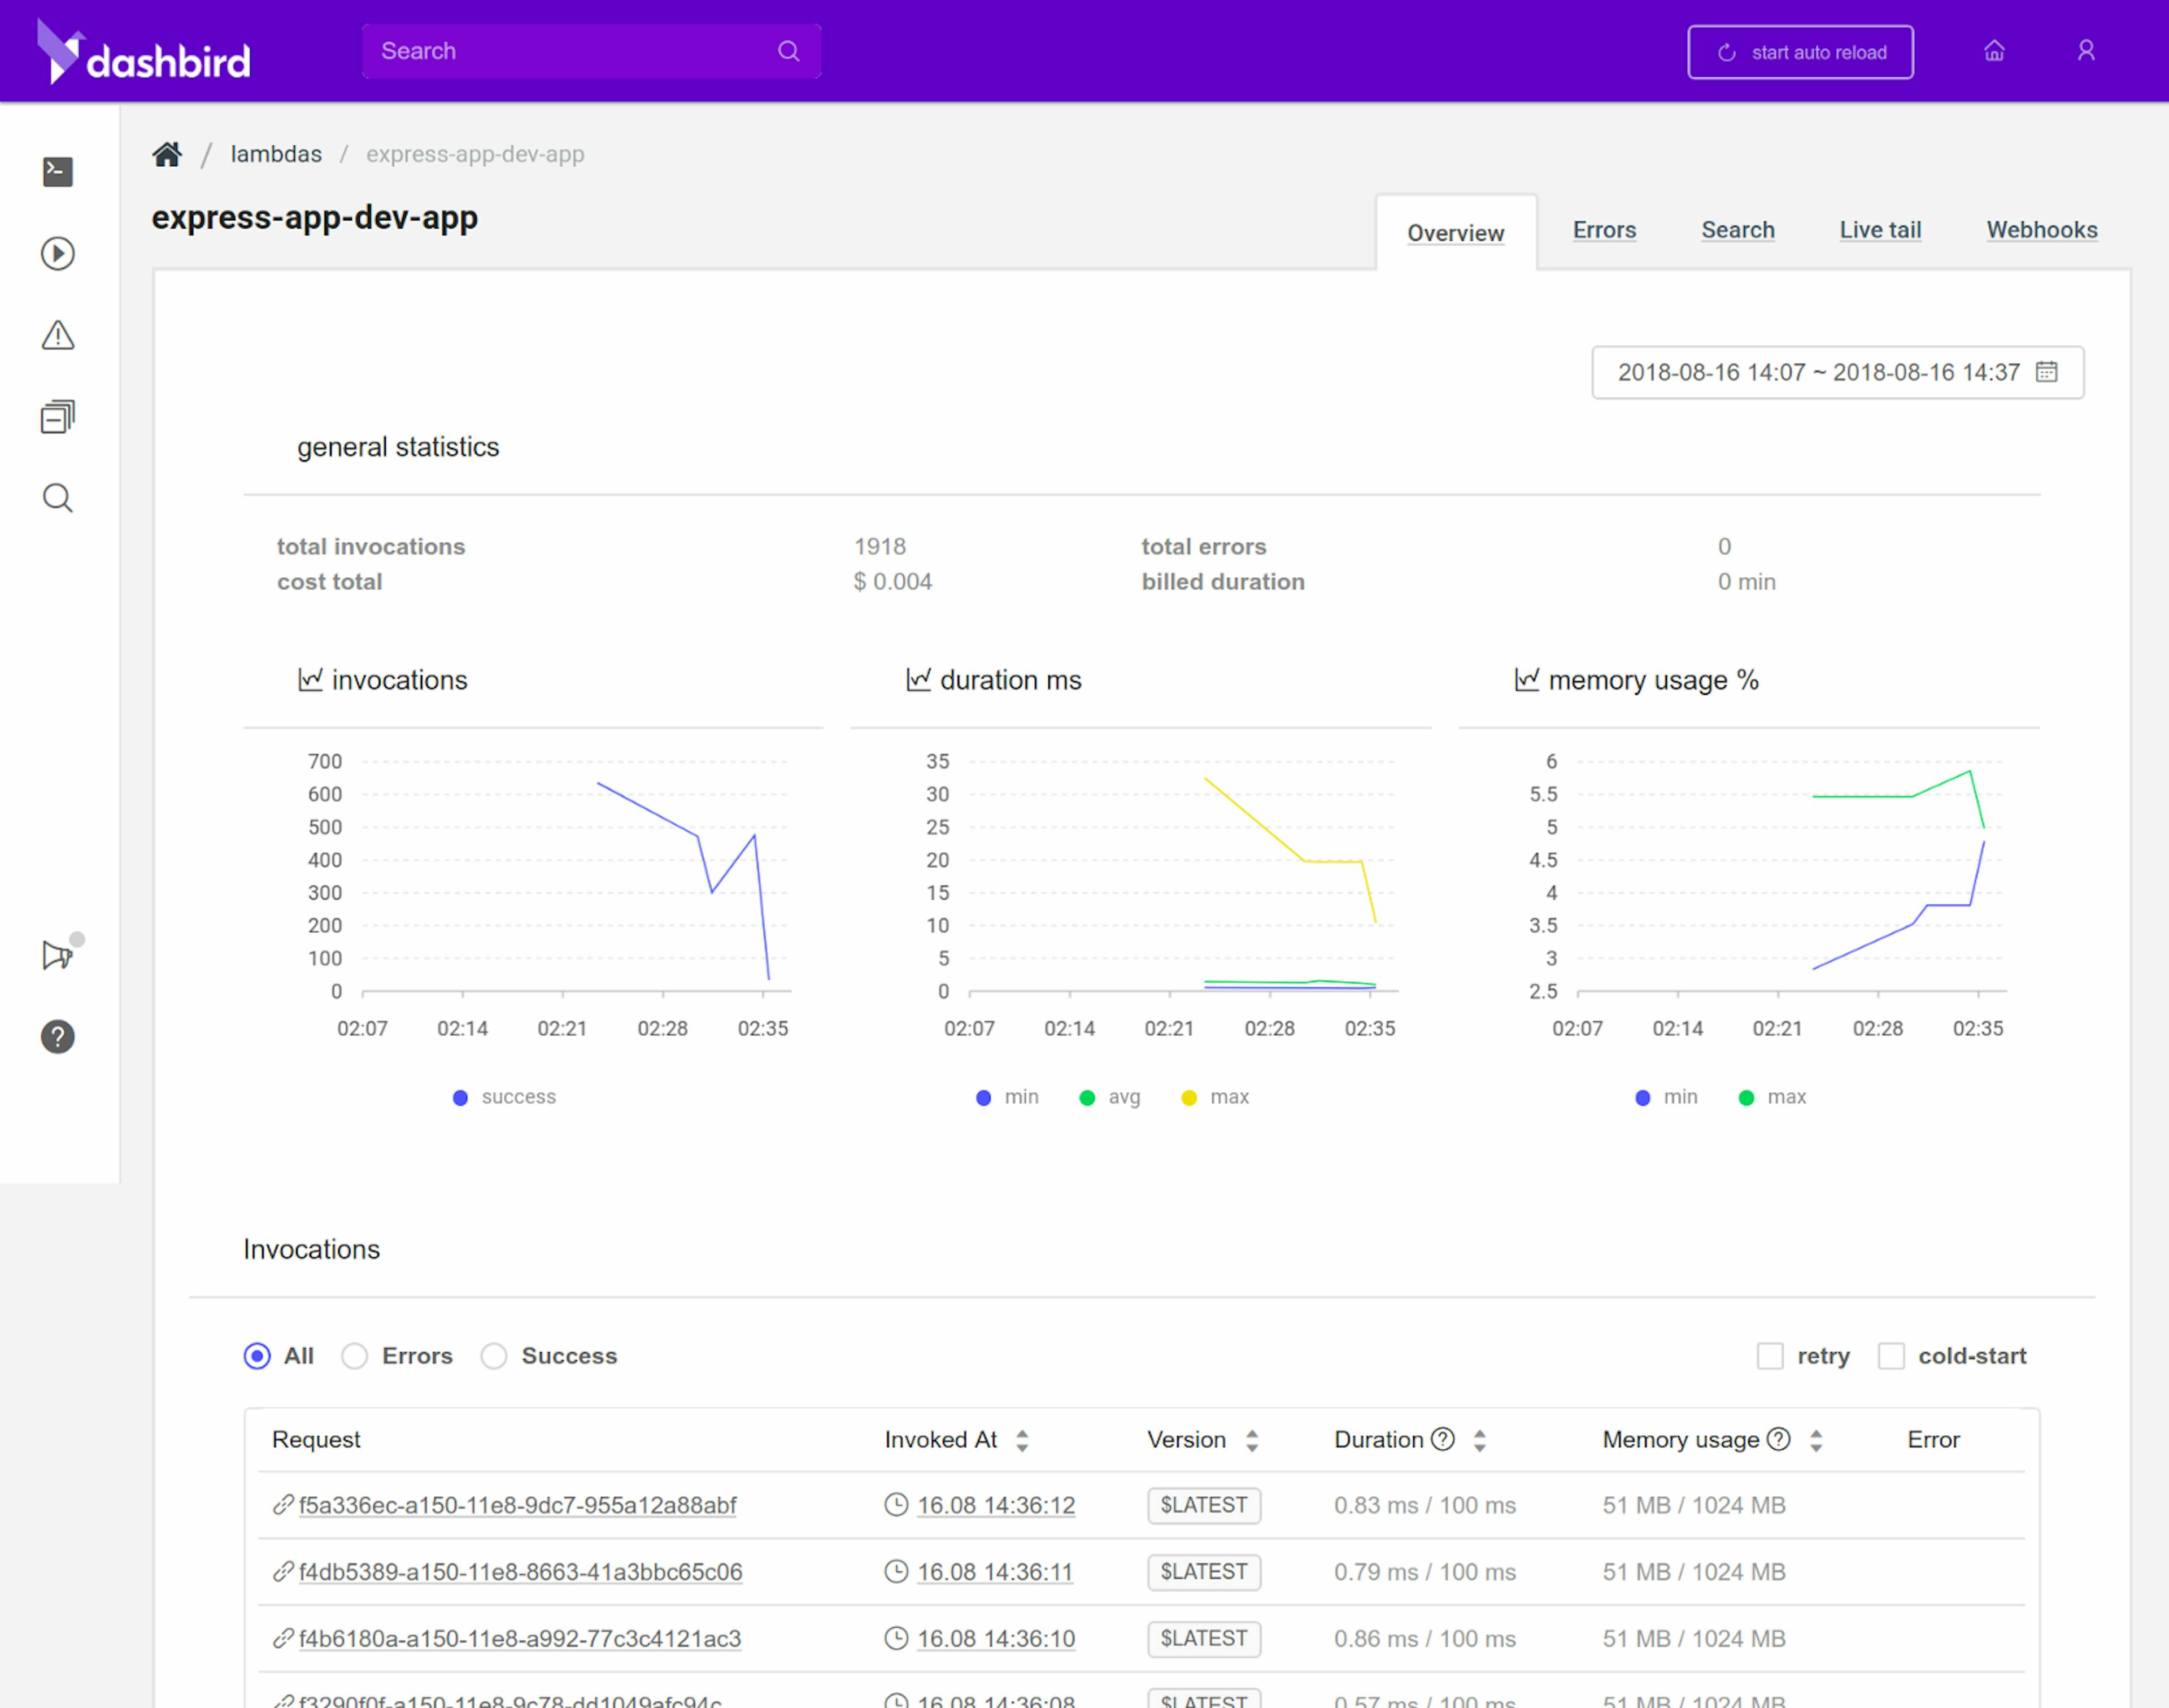Open the terminal console sidebar icon
Viewport: 2169px width, 1708px height.
pos(57,172)
